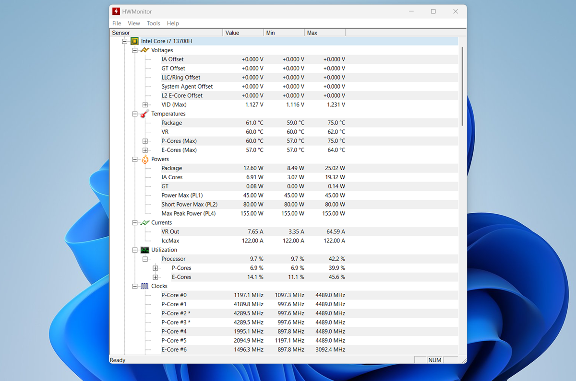Click the Value column header

243,33
